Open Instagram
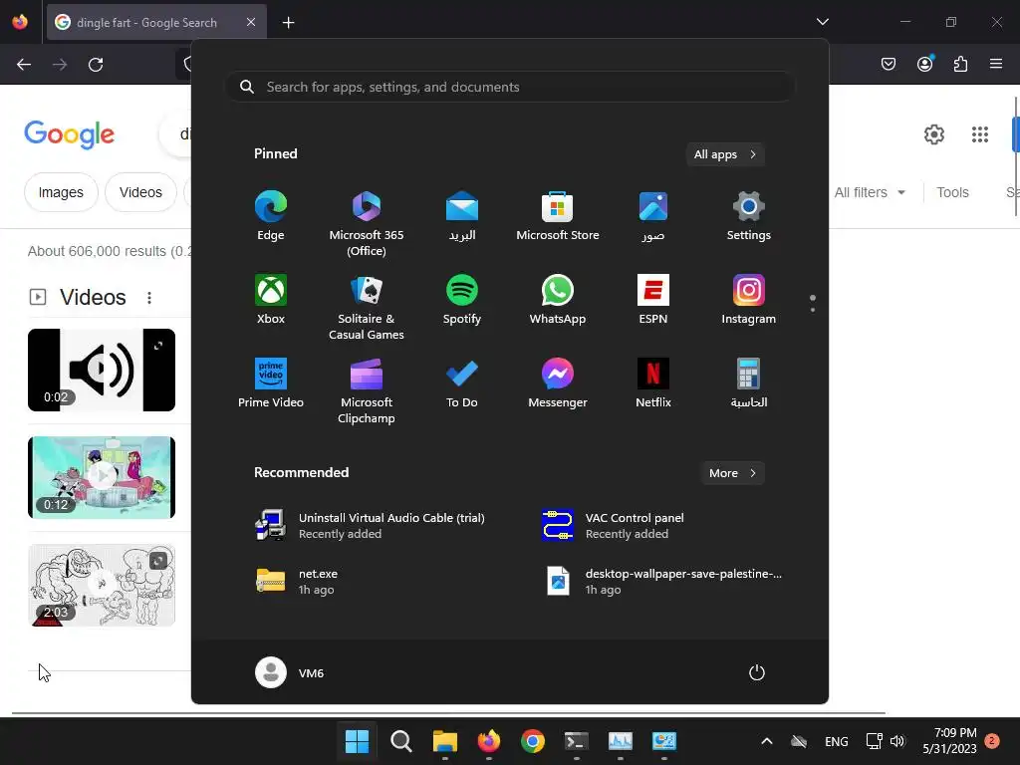 749,300
